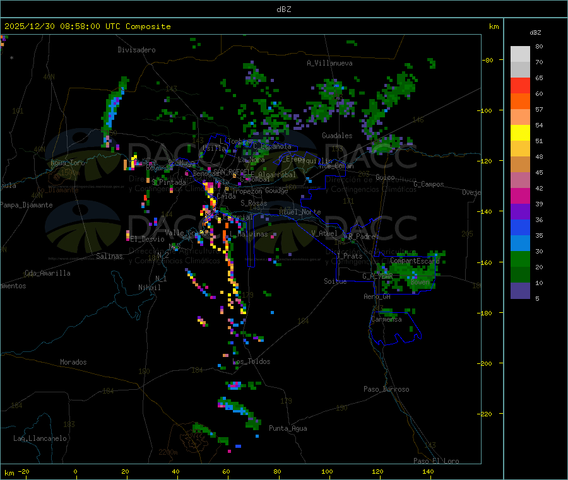Select the El_Desvio map label
The height and width of the screenshot is (480, 568).
148,239
